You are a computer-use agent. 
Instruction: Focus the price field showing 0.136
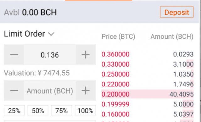click(x=50, y=55)
